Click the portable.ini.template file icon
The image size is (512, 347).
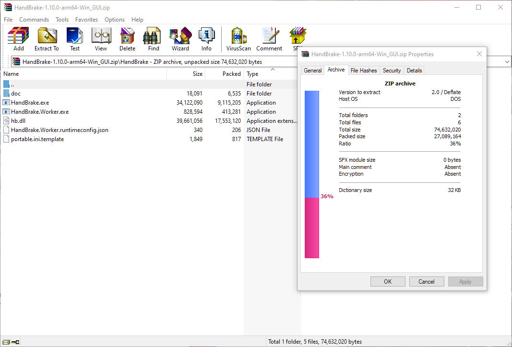tap(6, 139)
